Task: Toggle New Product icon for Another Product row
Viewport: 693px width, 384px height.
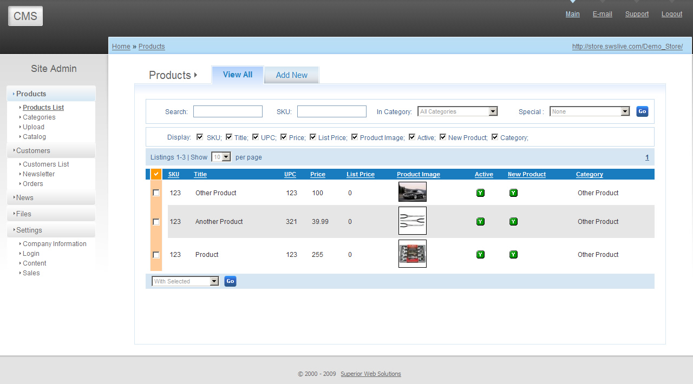Action: pos(513,222)
